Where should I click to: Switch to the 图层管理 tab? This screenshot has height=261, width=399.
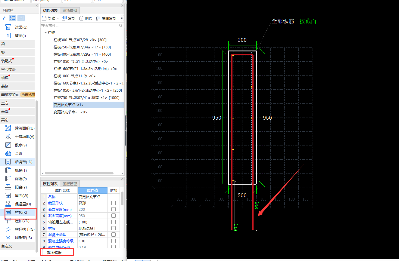tap(70, 184)
